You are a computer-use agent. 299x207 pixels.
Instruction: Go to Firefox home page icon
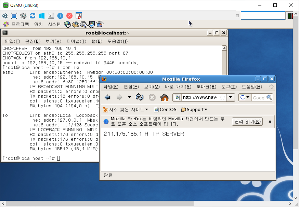pos(164,97)
